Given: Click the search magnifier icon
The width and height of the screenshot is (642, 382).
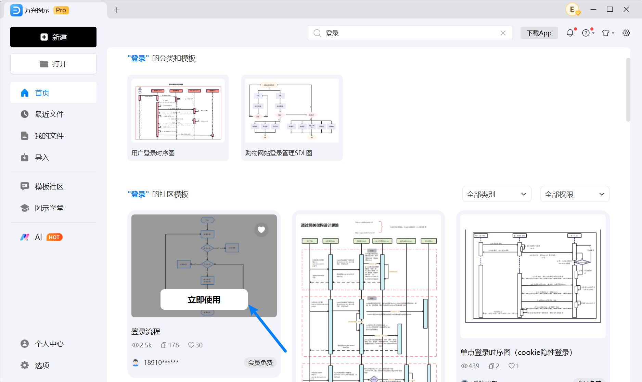Looking at the screenshot, I should pyautogui.click(x=317, y=33).
